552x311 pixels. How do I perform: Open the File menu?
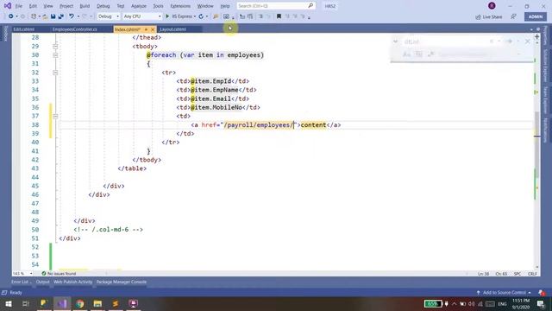(x=19, y=6)
